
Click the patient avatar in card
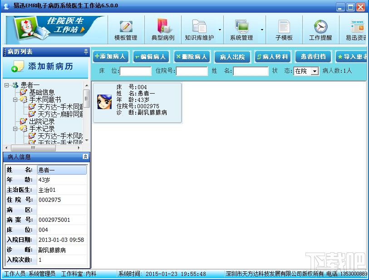tap(104, 101)
